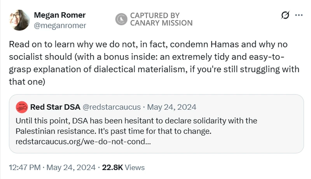
Task: Click the Canary Mission bird logo
Action: (122, 19)
